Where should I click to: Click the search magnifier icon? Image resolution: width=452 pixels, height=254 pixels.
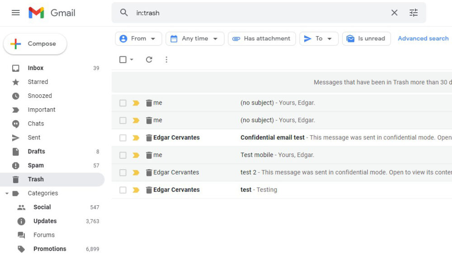(124, 13)
